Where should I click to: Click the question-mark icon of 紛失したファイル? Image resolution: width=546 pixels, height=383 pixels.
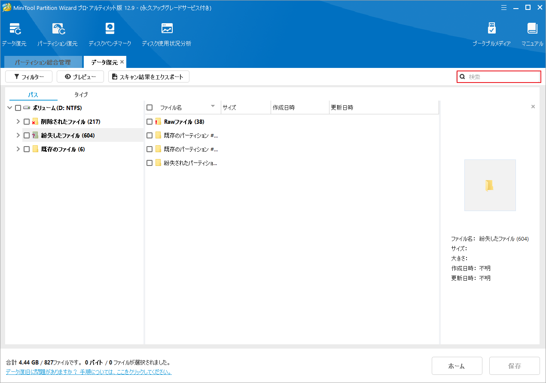coord(35,135)
